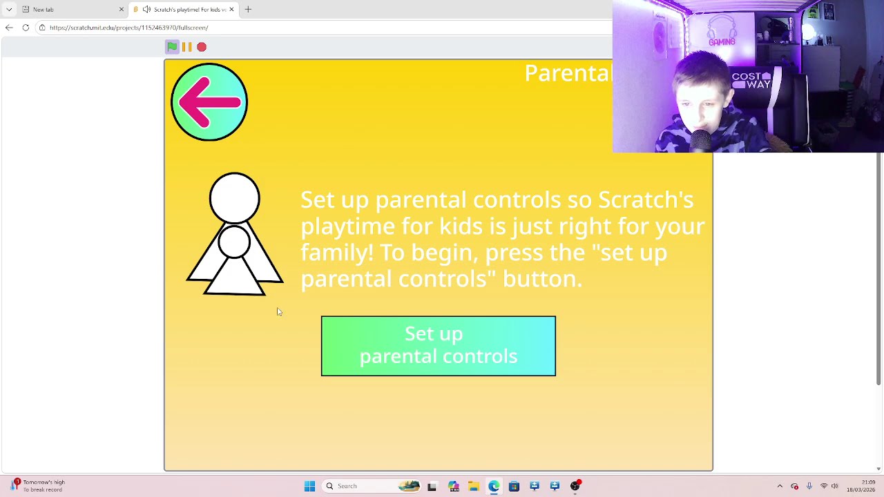This screenshot has width=884, height=497.
Task: Open the colorful Copilot taskbar icon
Action: pyautogui.click(x=453, y=486)
